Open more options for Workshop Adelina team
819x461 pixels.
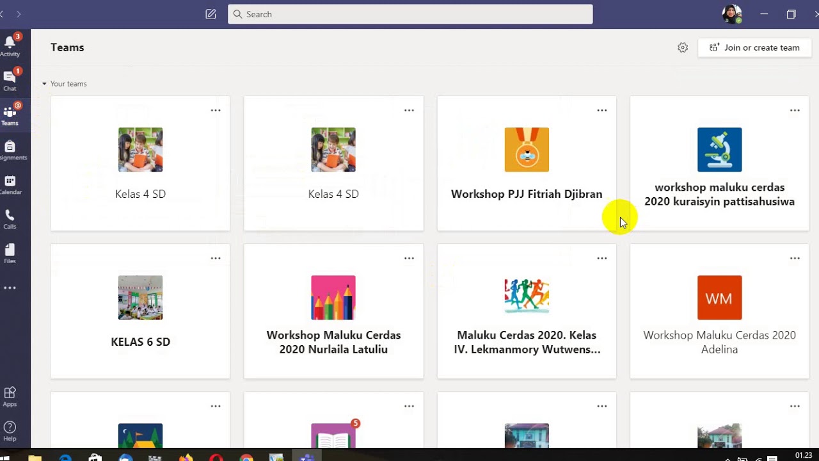tap(795, 258)
